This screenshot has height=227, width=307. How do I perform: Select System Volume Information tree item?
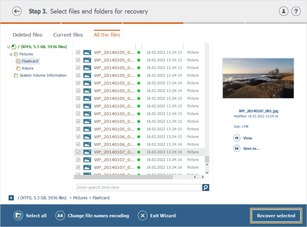(x=43, y=75)
